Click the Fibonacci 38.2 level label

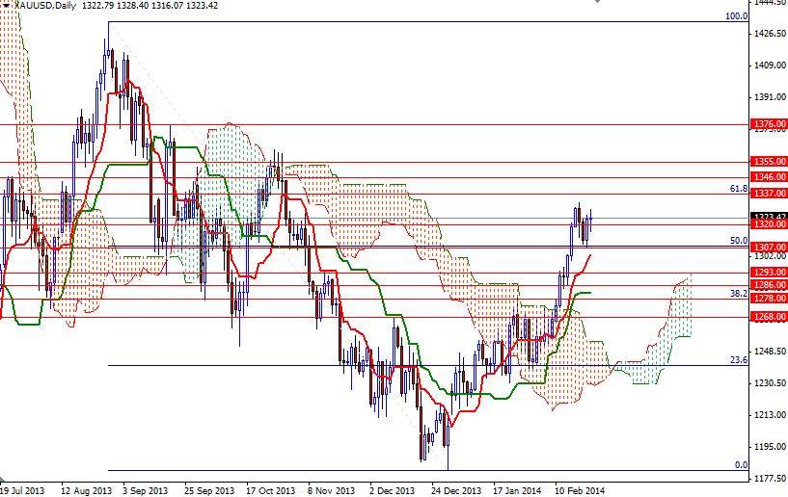click(738, 294)
